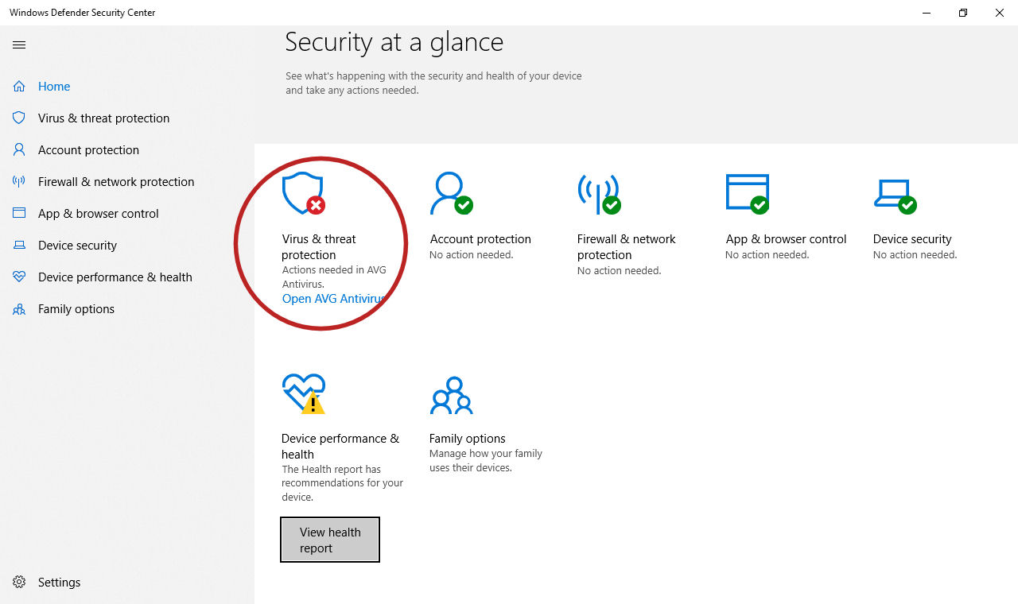
Task: Click the large shield icon with red X
Action: click(304, 193)
